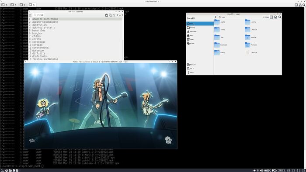Redo the last edit in CorePad
The image size is (306, 172).
pyautogui.click(x=122, y=15)
